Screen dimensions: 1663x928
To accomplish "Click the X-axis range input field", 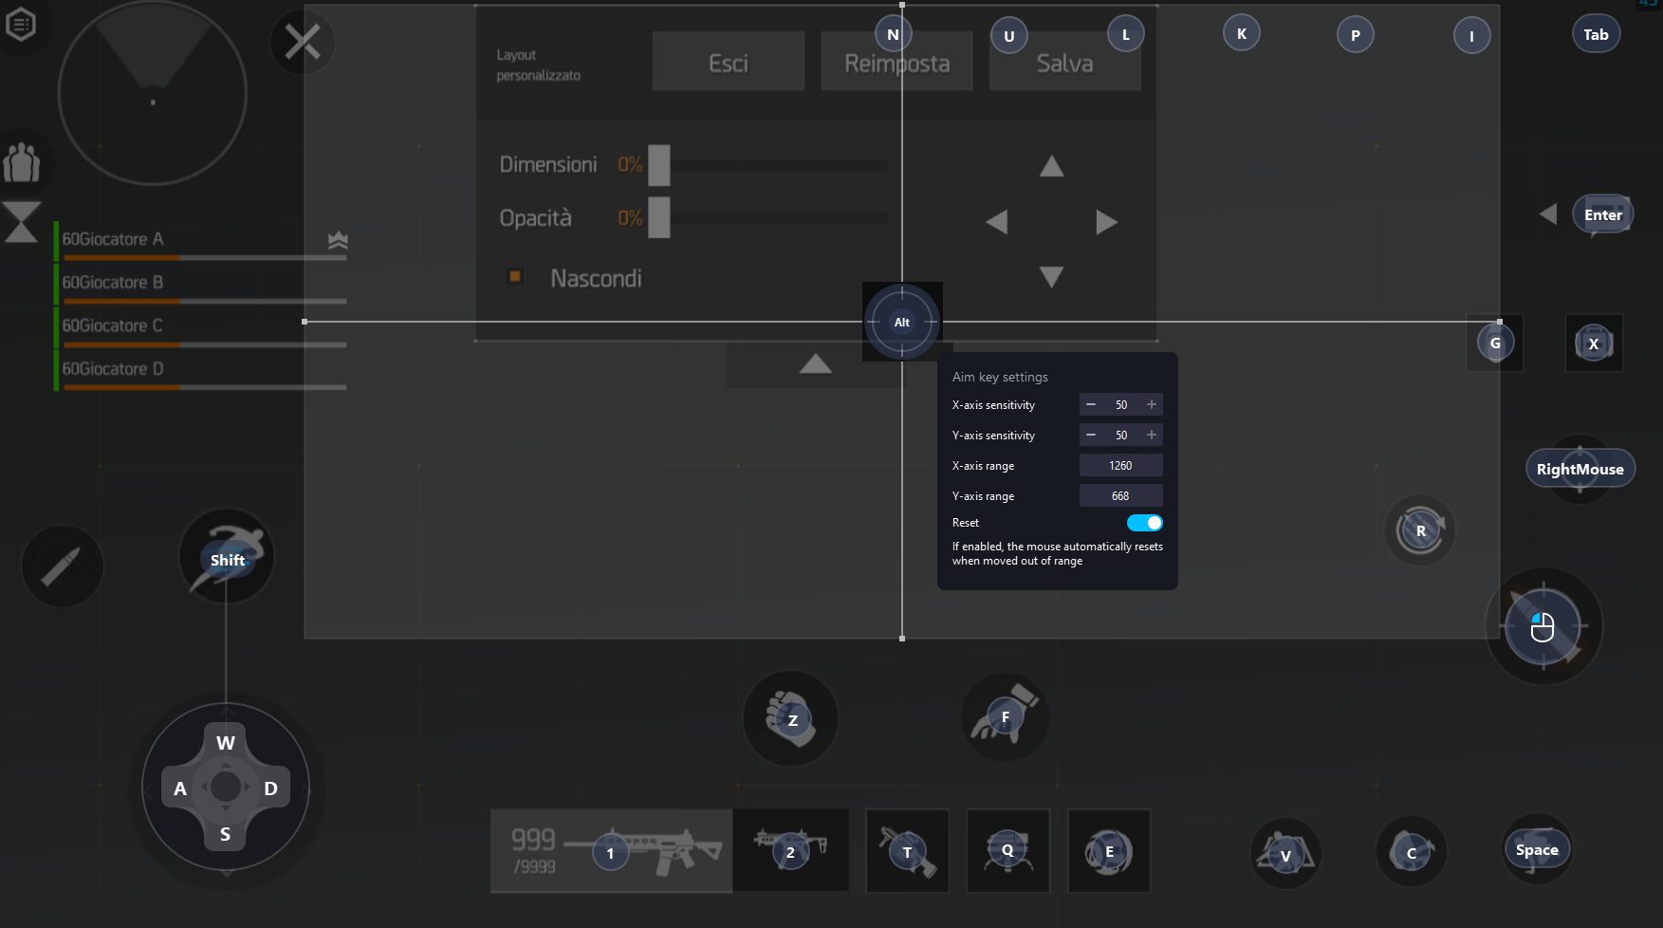I will coord(1120,466).
